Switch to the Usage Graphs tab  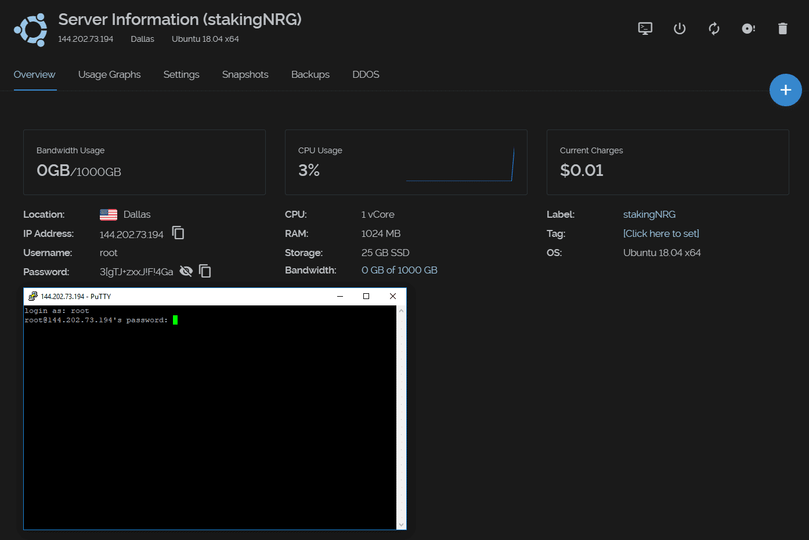point(109,74)
